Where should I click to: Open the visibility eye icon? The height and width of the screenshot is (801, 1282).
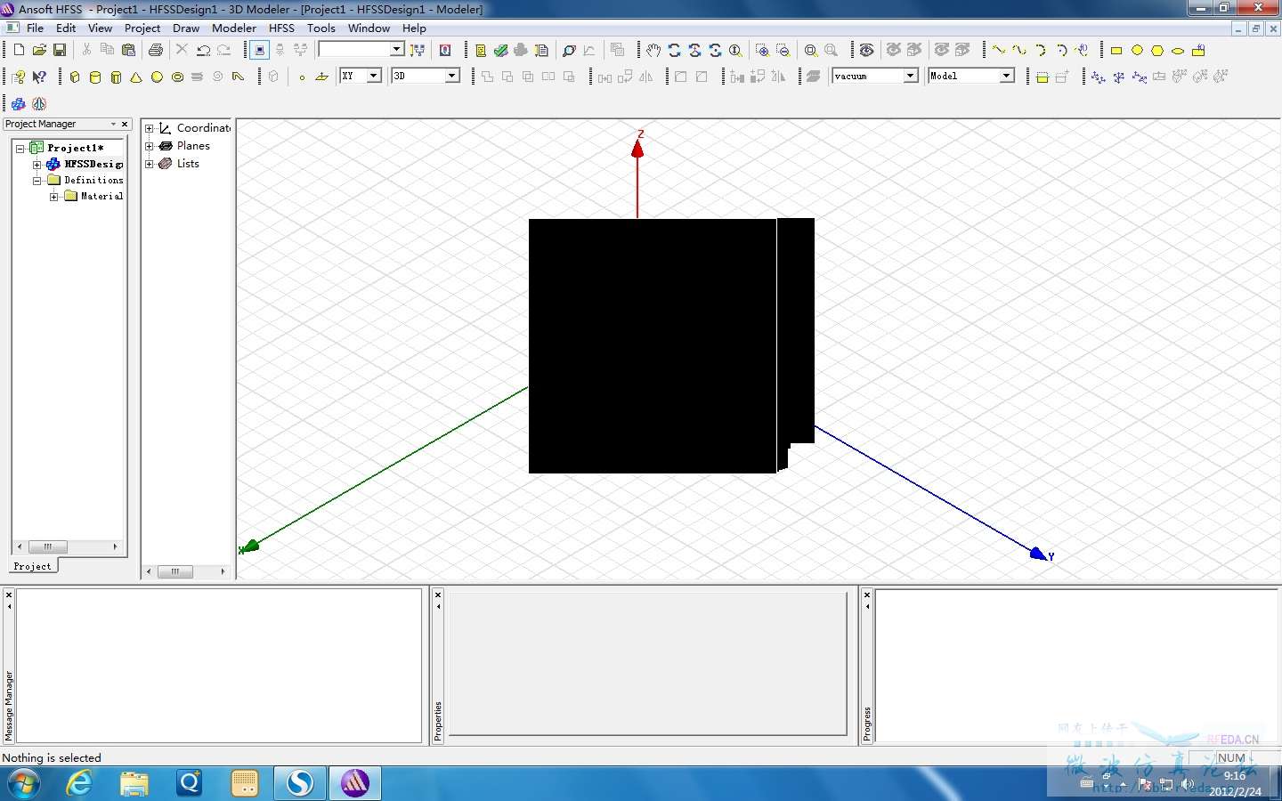pyautogui.click(x=866, y=51)
